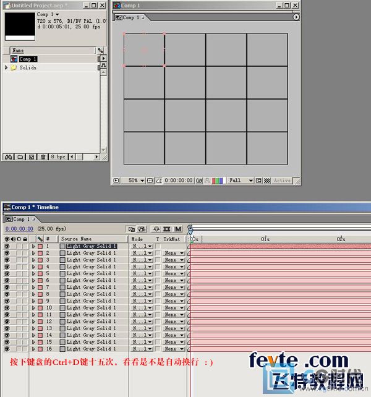Viewport: 371px width, 397px height.
Task: Toggle visibility eye of layer 16
Action: click(x=7, y=349)
